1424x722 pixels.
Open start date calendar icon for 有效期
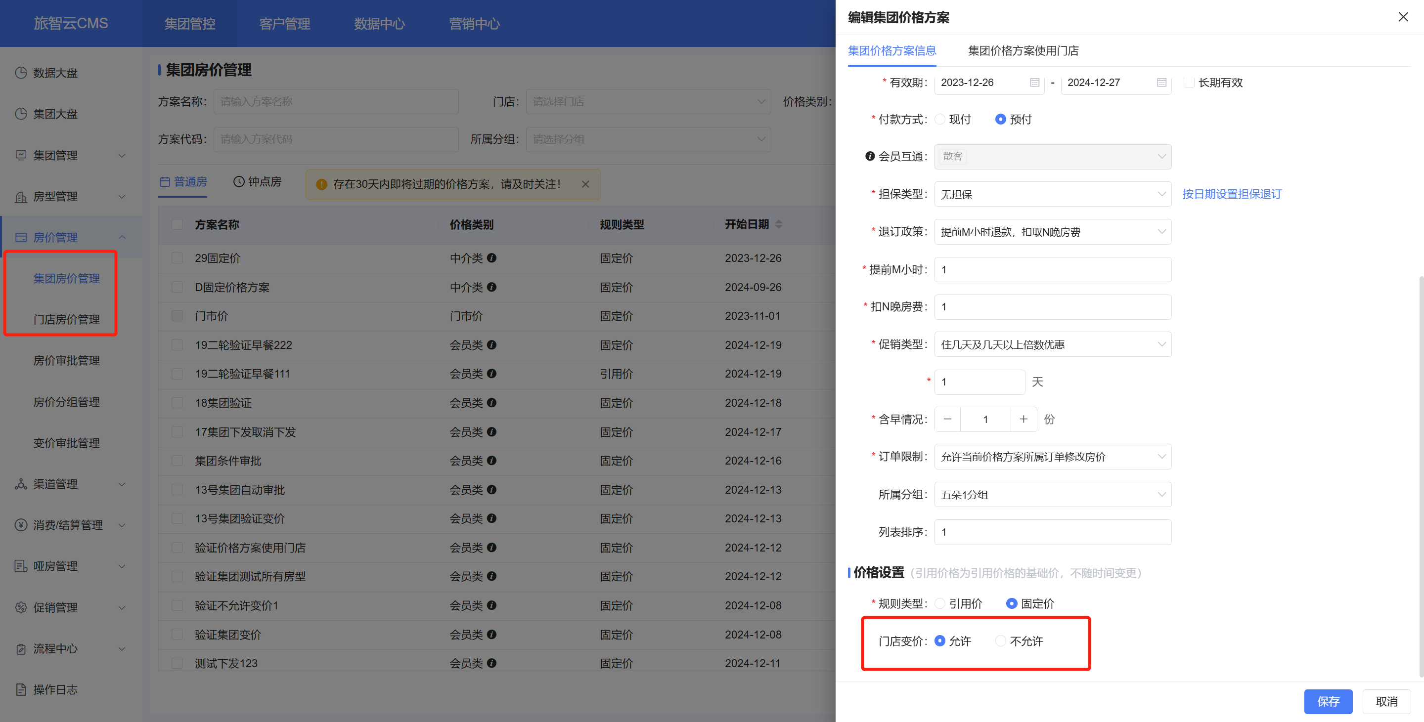(x=1035, y=83)
